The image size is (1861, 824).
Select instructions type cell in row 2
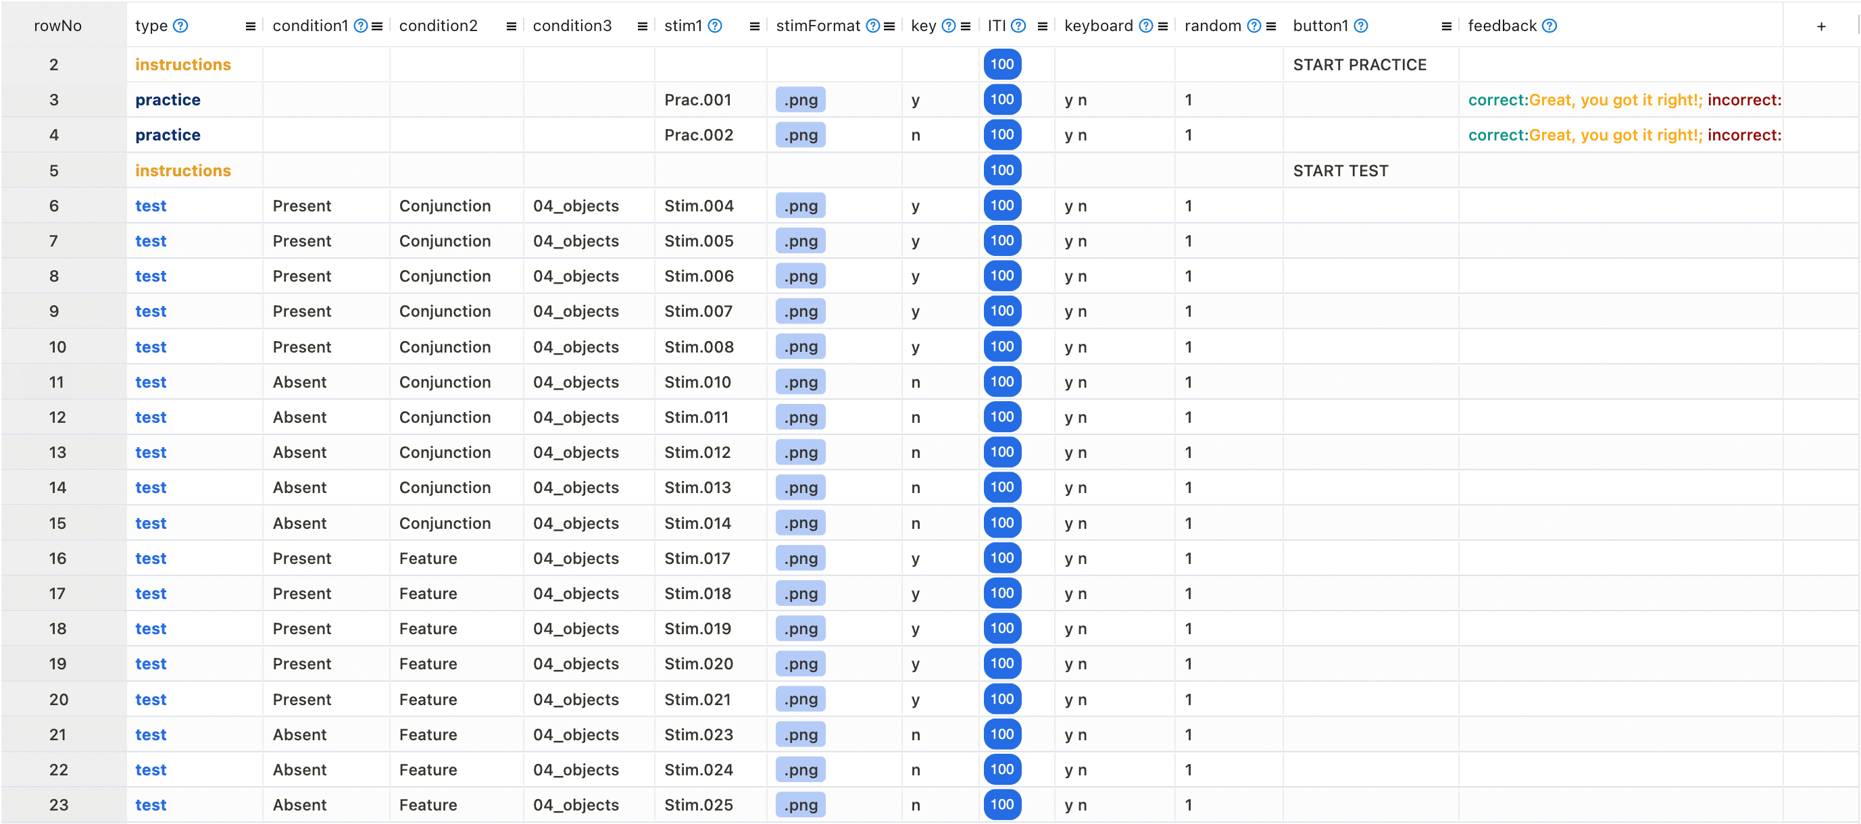195,64
